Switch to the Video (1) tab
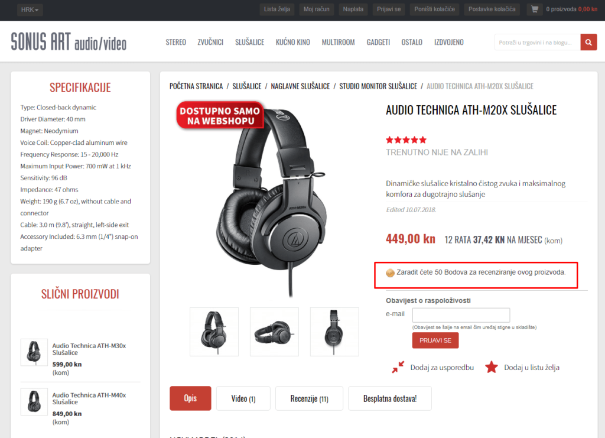The image size is (605, 438). point(243,398)
